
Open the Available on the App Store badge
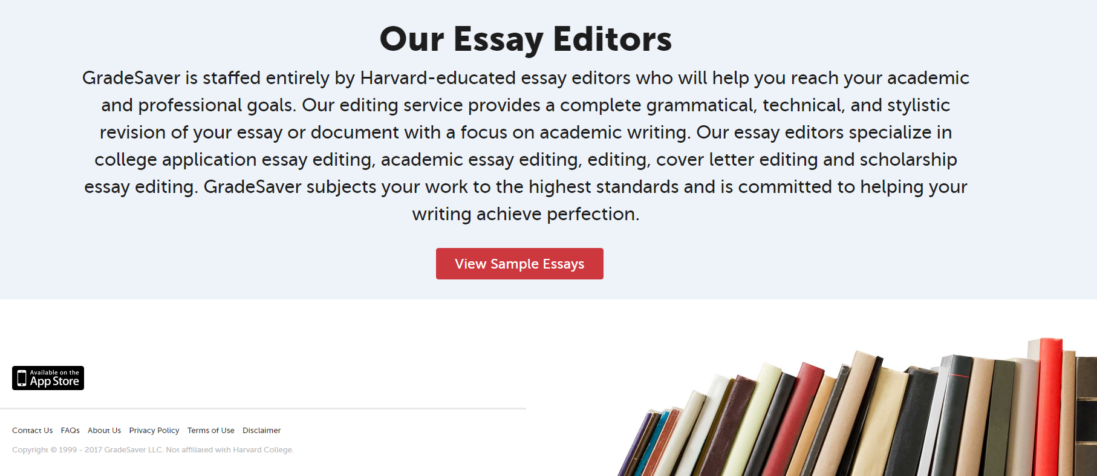48,378
